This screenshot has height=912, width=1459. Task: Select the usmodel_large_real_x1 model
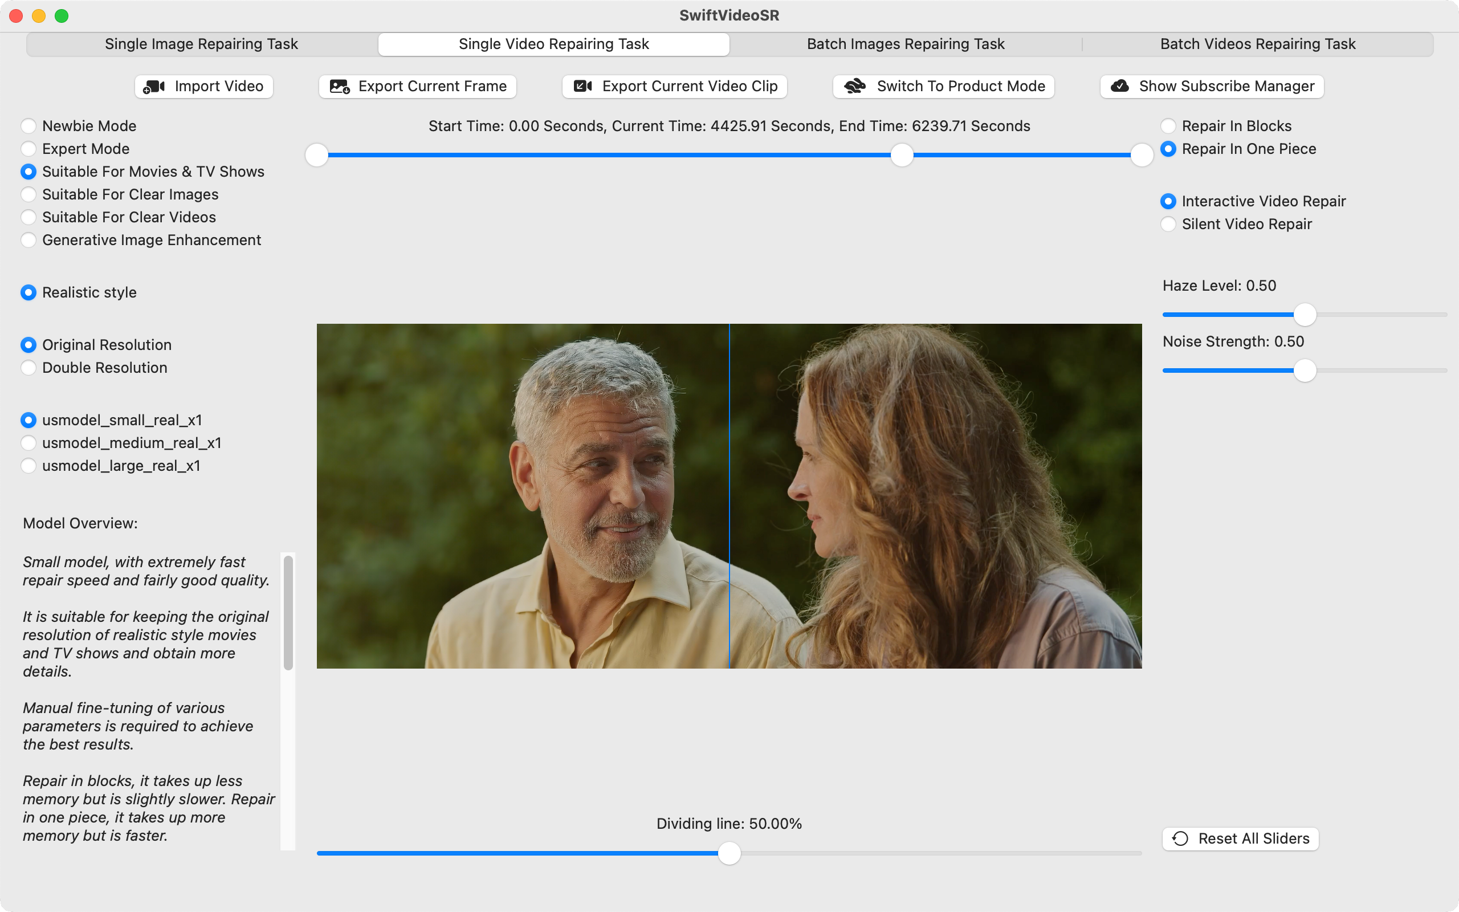(x=28, y=466)
